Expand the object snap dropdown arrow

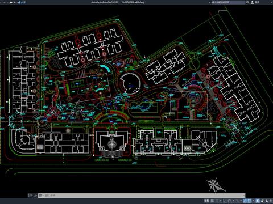253,201
